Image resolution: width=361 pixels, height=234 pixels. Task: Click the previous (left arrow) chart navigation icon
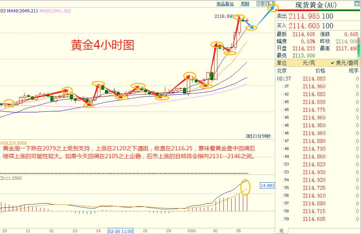click(x=260, y=4)
